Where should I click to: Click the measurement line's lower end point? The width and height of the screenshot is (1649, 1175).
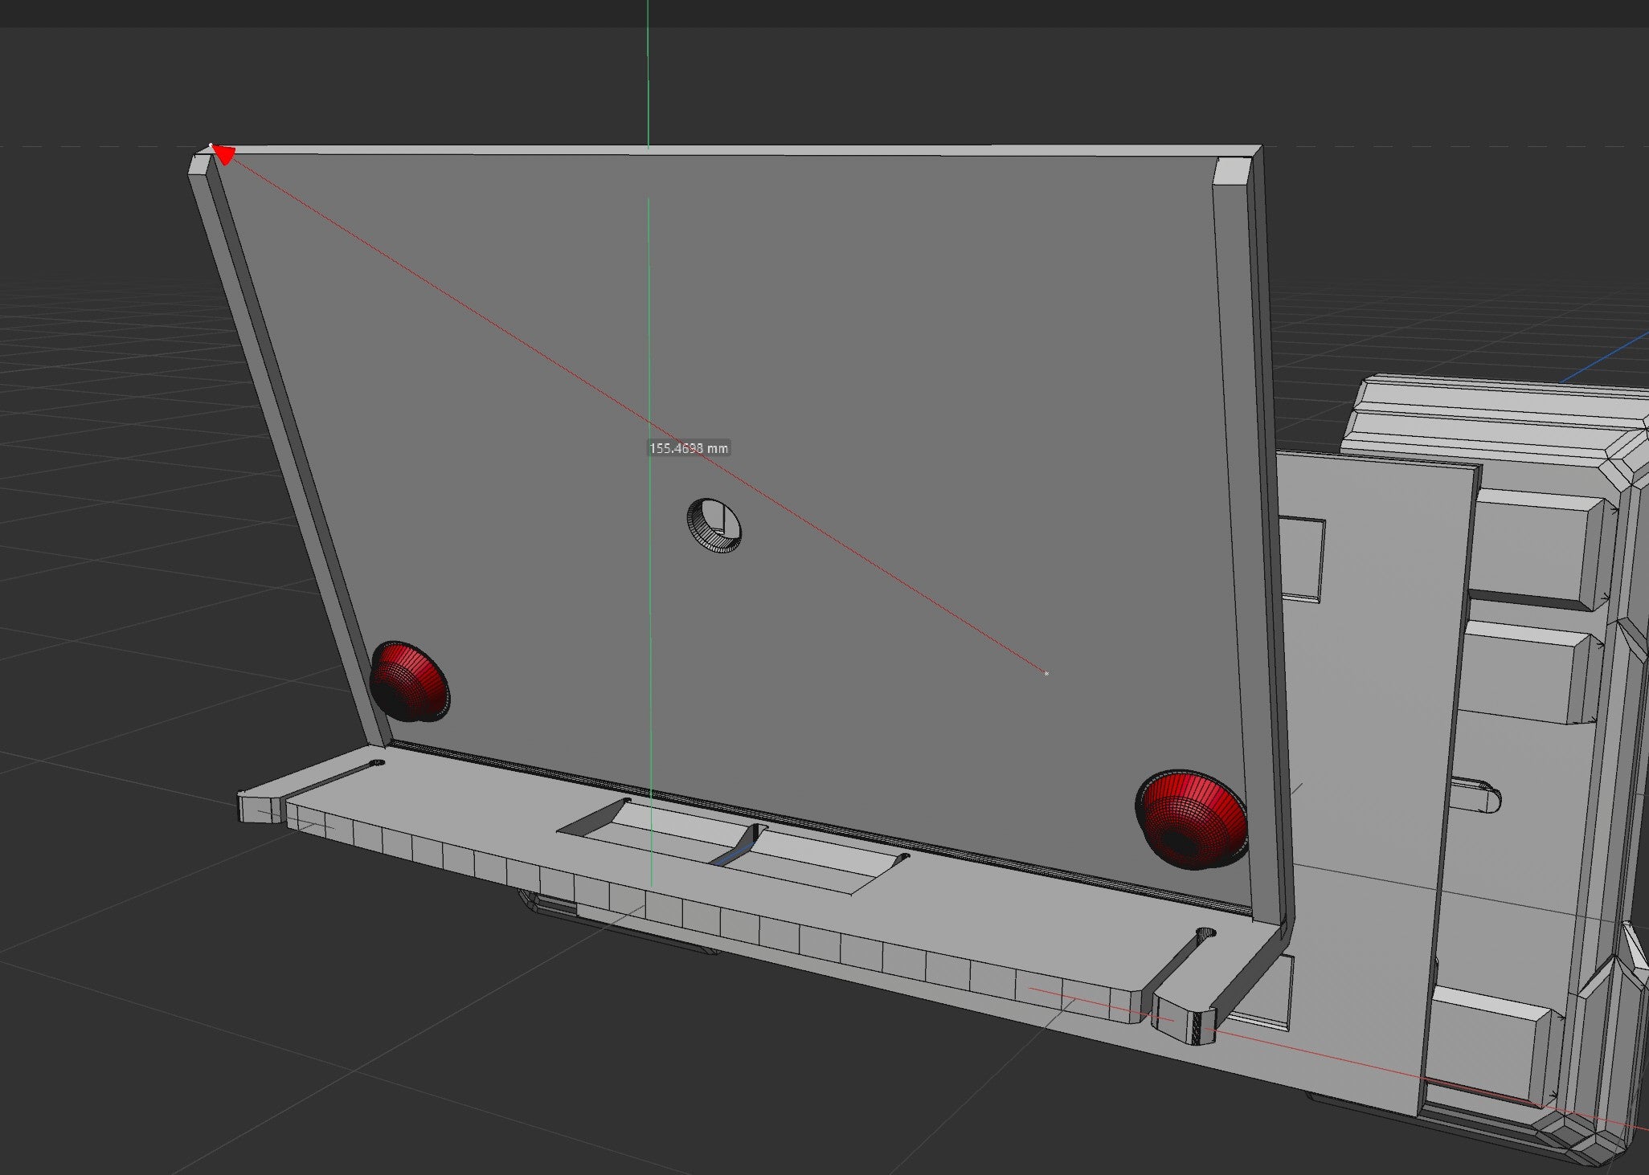pos(1045,673)
